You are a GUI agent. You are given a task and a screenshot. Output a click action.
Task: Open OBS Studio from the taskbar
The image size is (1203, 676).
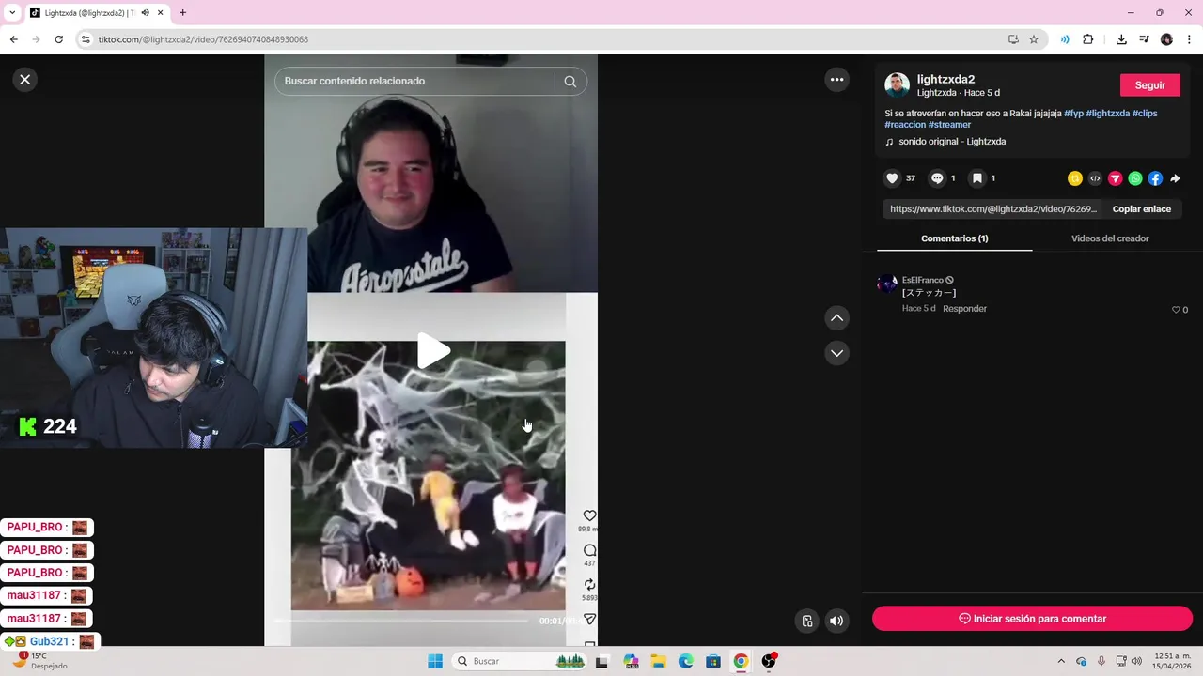(x=770, y=661)
